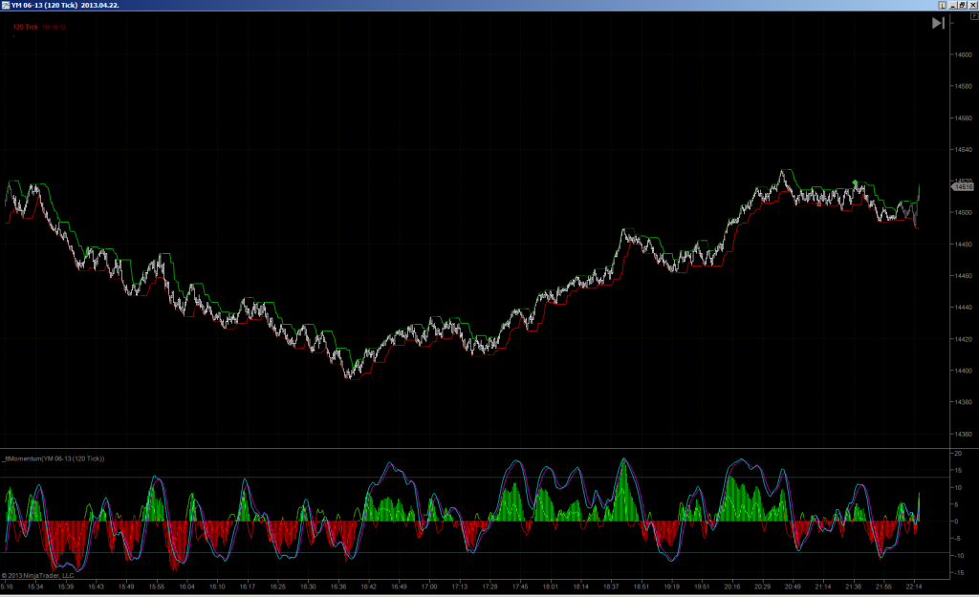This screenshot has height=597, width=979.
Task: Click the 17:00 time axis label
Action: click(x=429, y=586)
